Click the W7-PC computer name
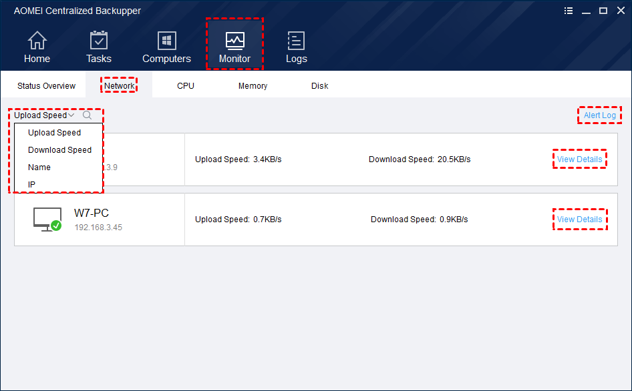632x391 pixels. tap(92, 213)
